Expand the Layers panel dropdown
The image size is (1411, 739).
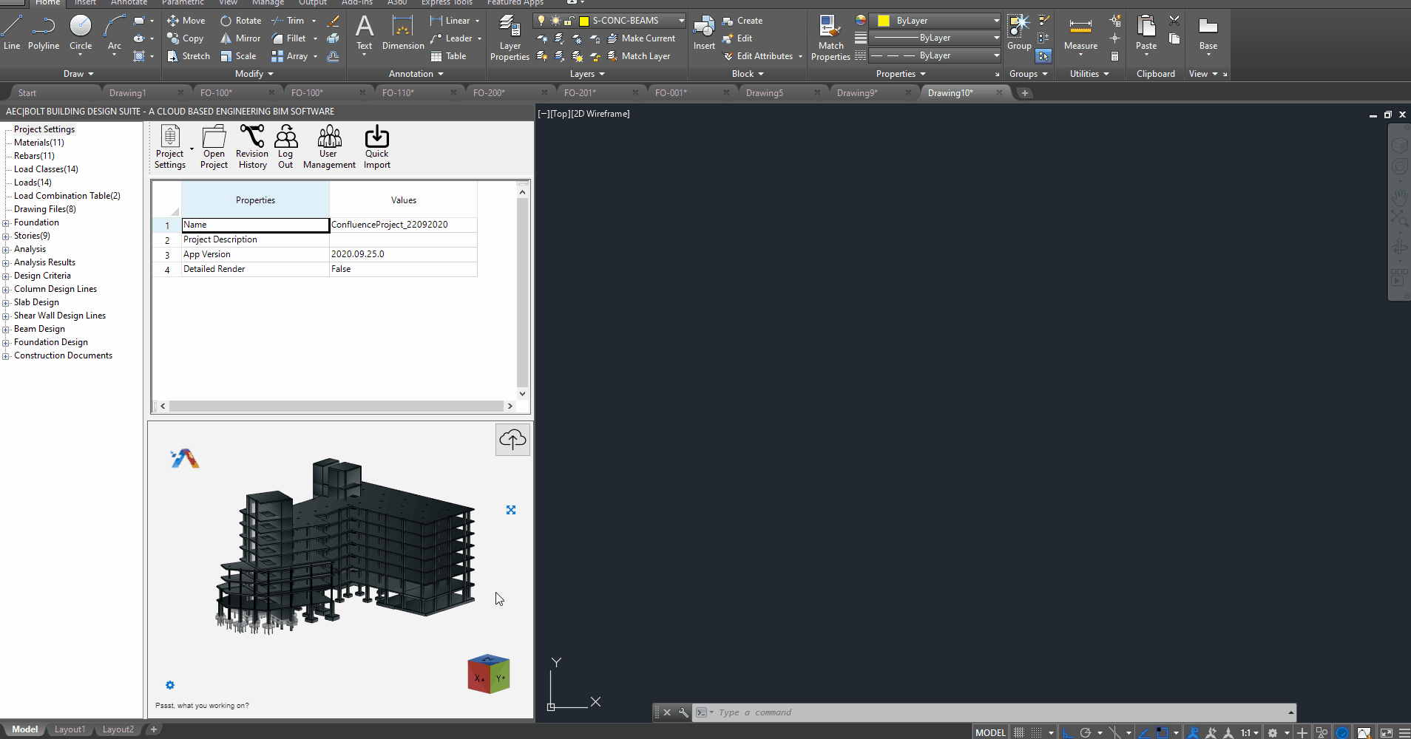[x=587, y=74]
